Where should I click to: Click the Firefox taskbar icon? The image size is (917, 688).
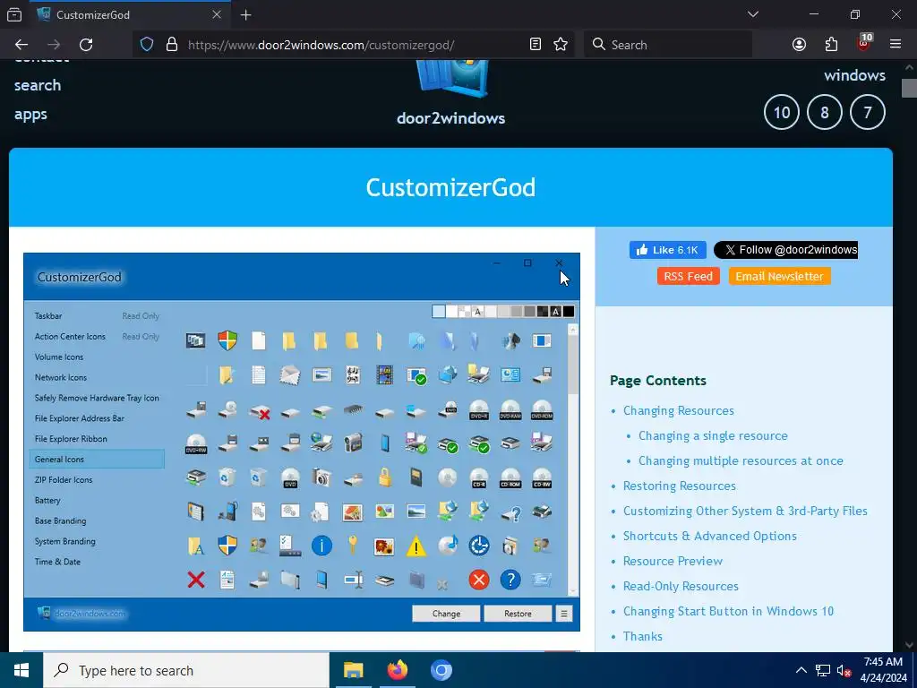click(x=397, y=670)
